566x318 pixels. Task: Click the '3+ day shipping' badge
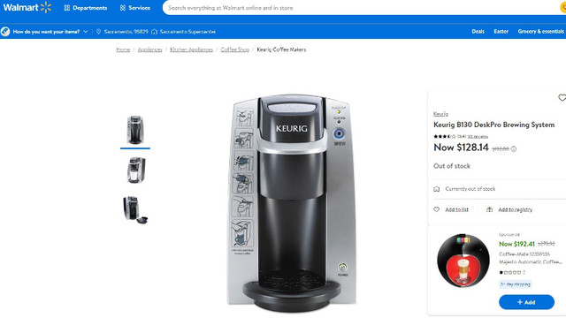(515, 284)
